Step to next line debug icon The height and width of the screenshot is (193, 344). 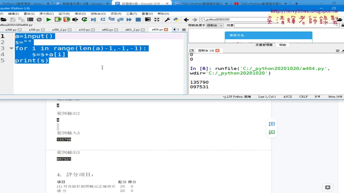coord(103,20)
